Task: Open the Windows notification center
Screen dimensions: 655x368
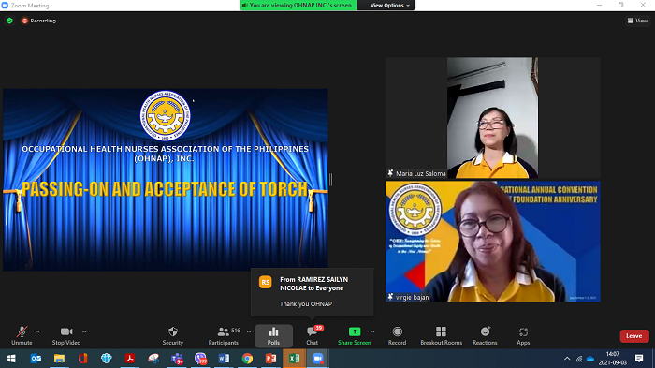Action: [639, 359]
